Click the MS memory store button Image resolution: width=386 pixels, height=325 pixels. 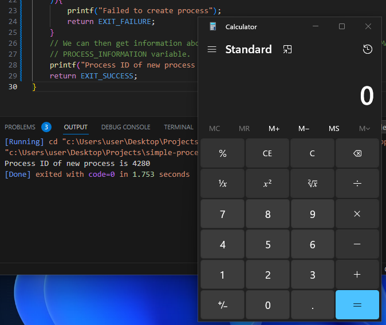pyautogui.click(x=334, y=128)
